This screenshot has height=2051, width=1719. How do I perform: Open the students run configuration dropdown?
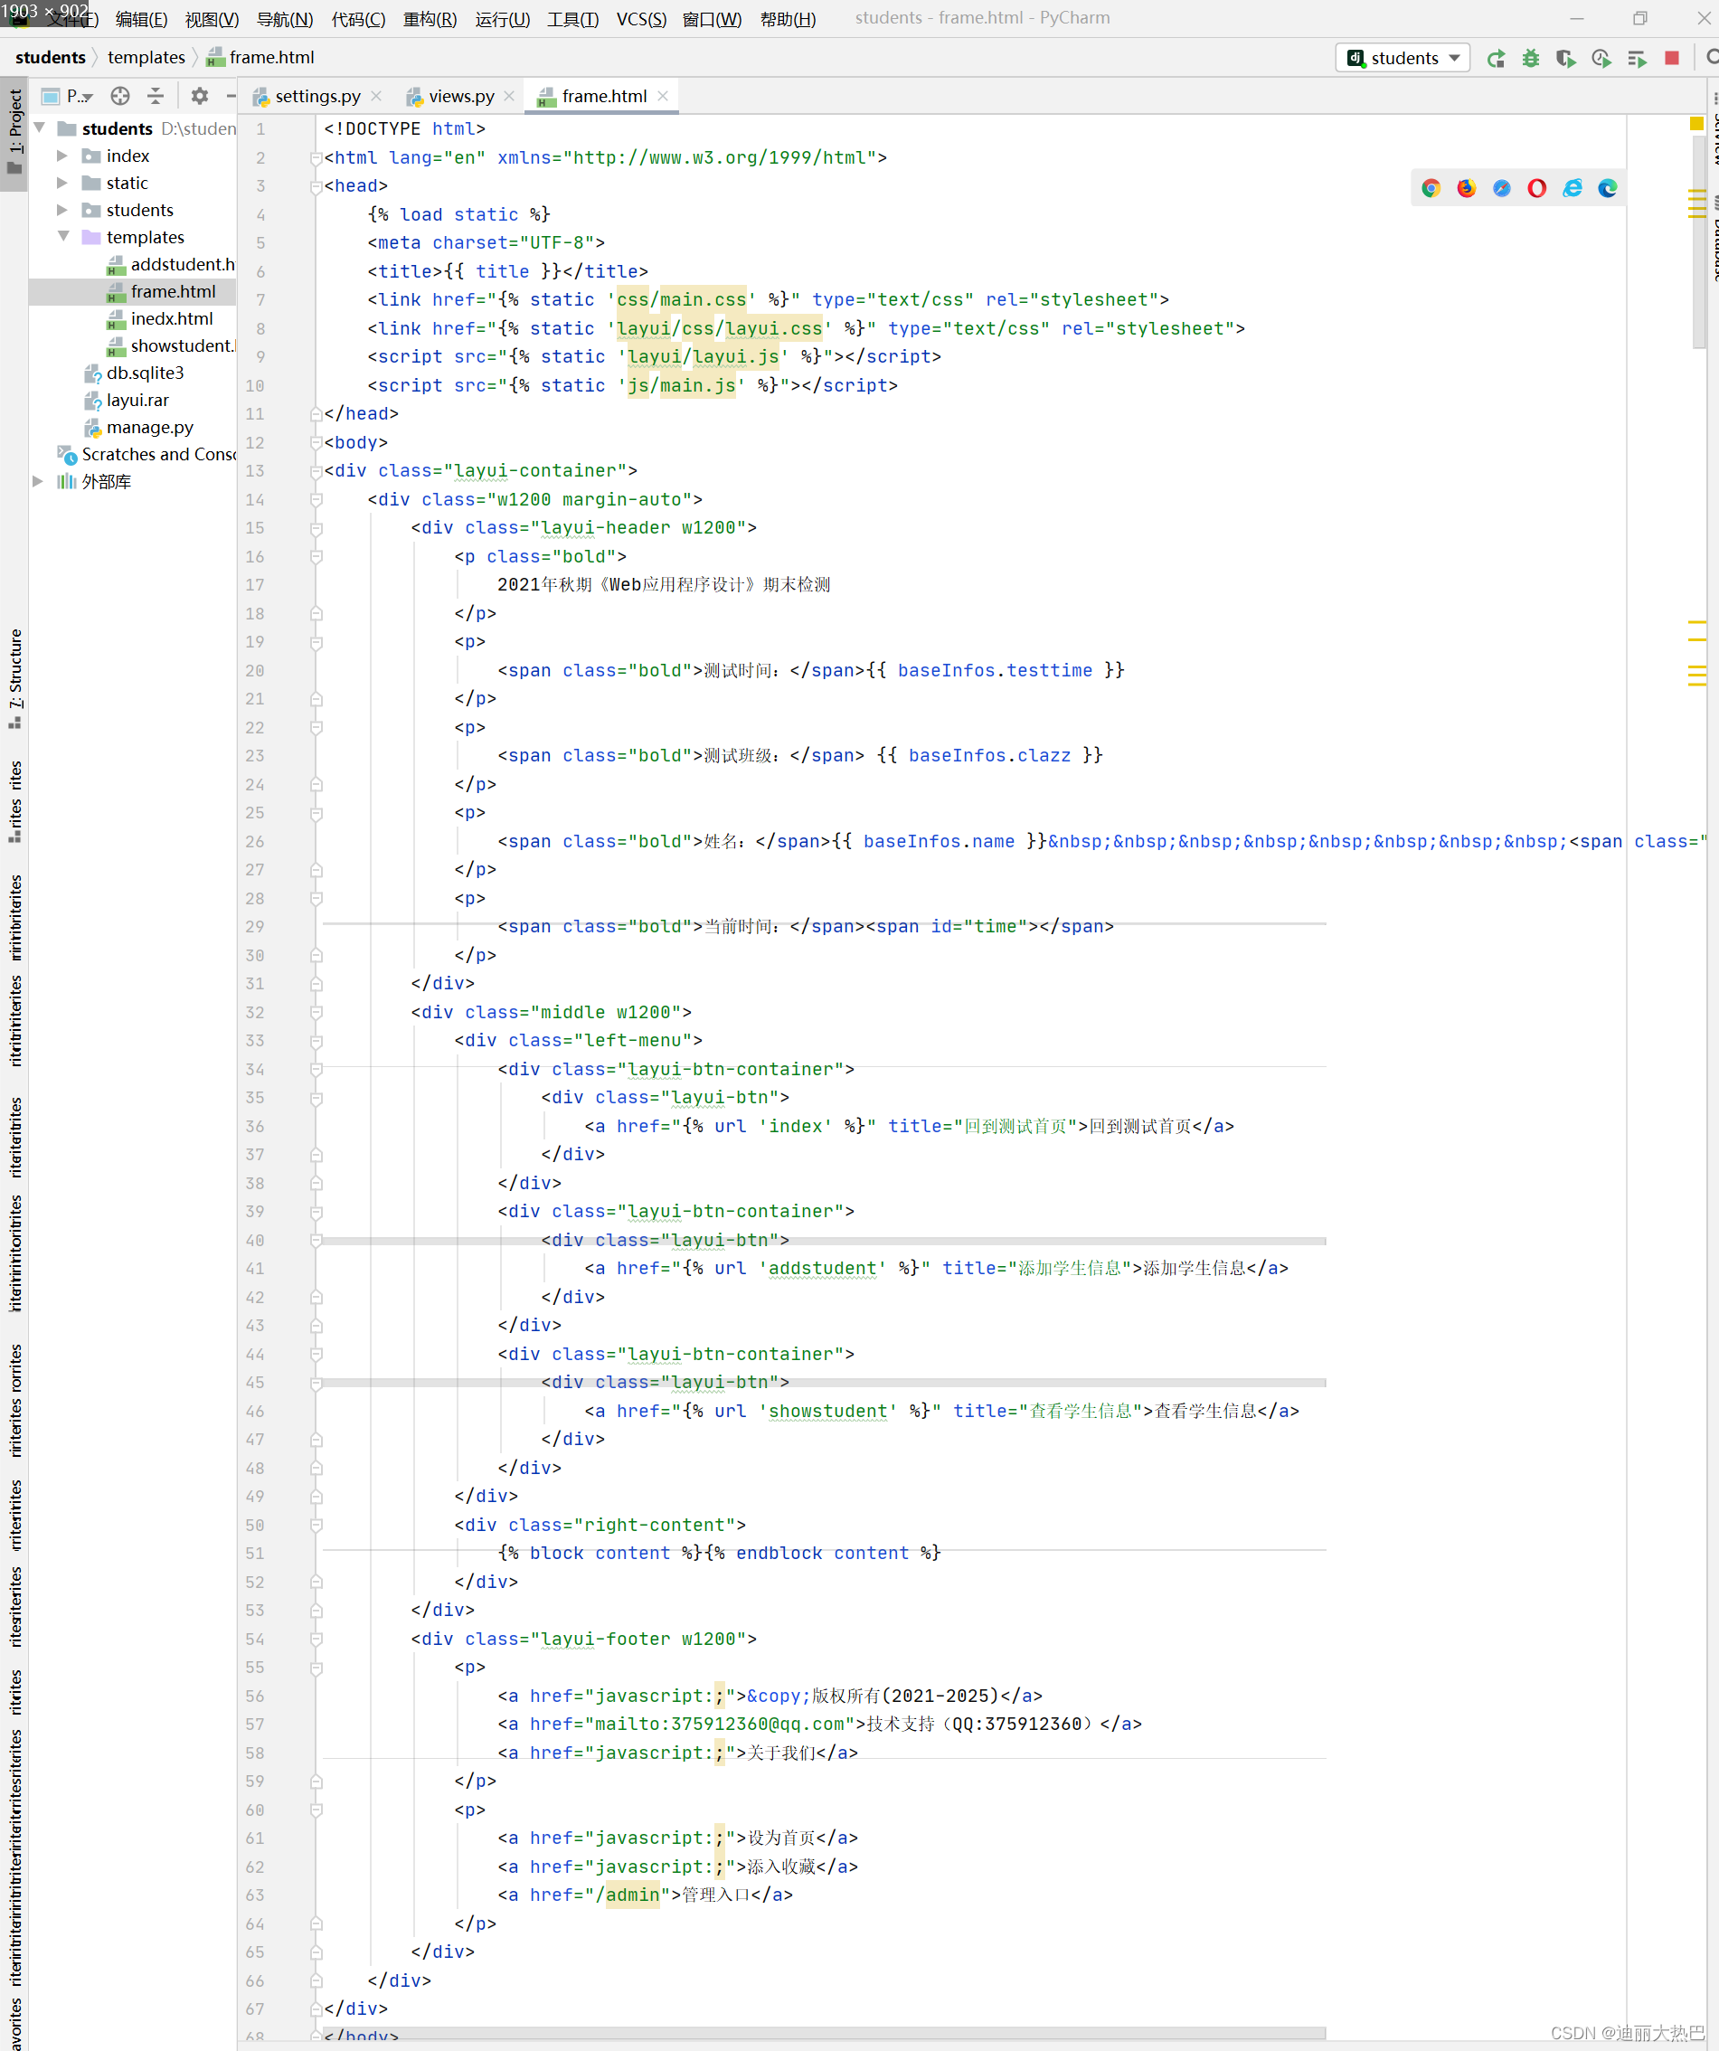(1403, 59)
